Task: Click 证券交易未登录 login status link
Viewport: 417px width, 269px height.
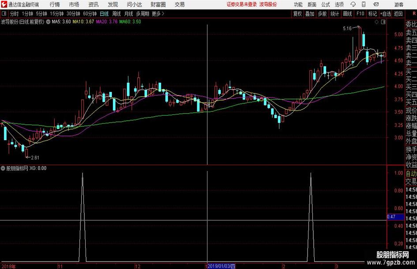Action: (x=242, y=4)
